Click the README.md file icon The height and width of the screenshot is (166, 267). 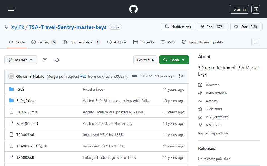(x=11, y=123)
